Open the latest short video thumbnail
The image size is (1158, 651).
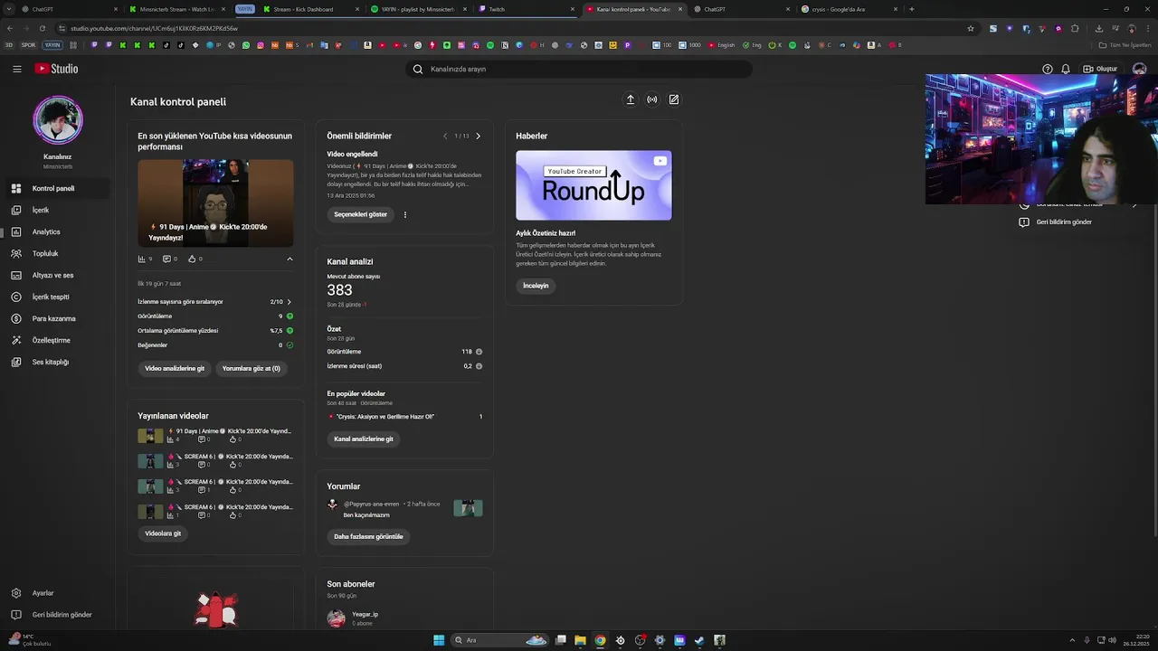point(215,203)
